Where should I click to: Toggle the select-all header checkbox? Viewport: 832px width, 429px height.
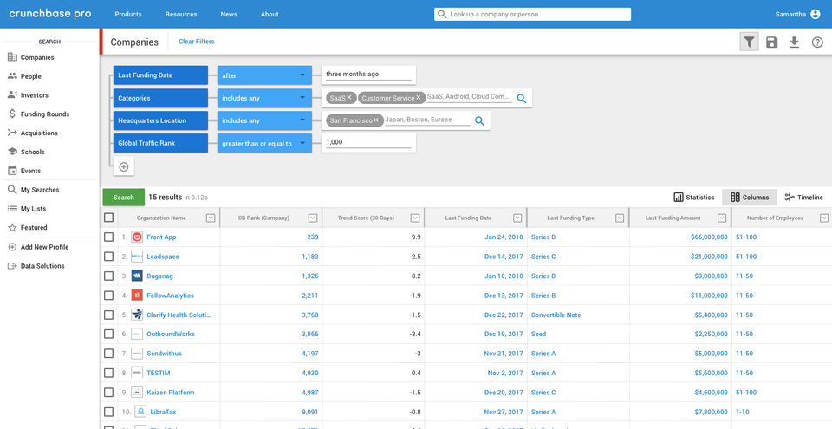pyautogui.click(x=109, y=218)
